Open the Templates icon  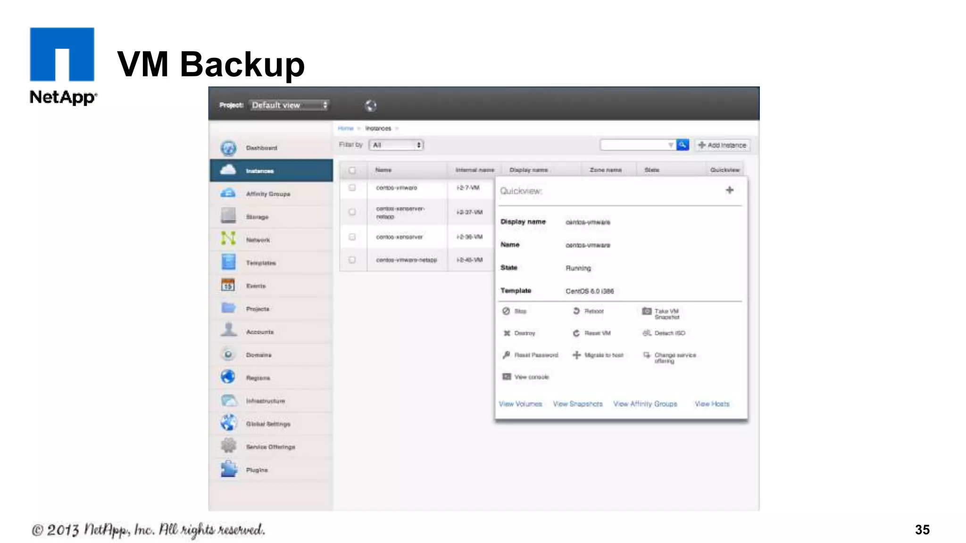click(228, 262)
